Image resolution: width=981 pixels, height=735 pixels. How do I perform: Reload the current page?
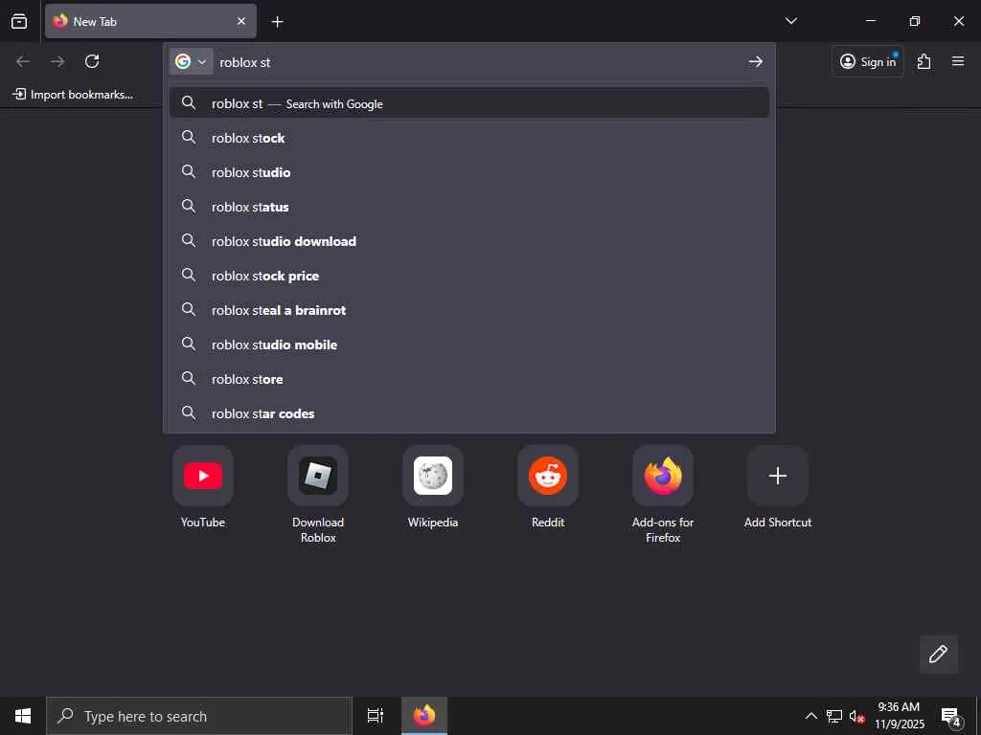[92, 61]
